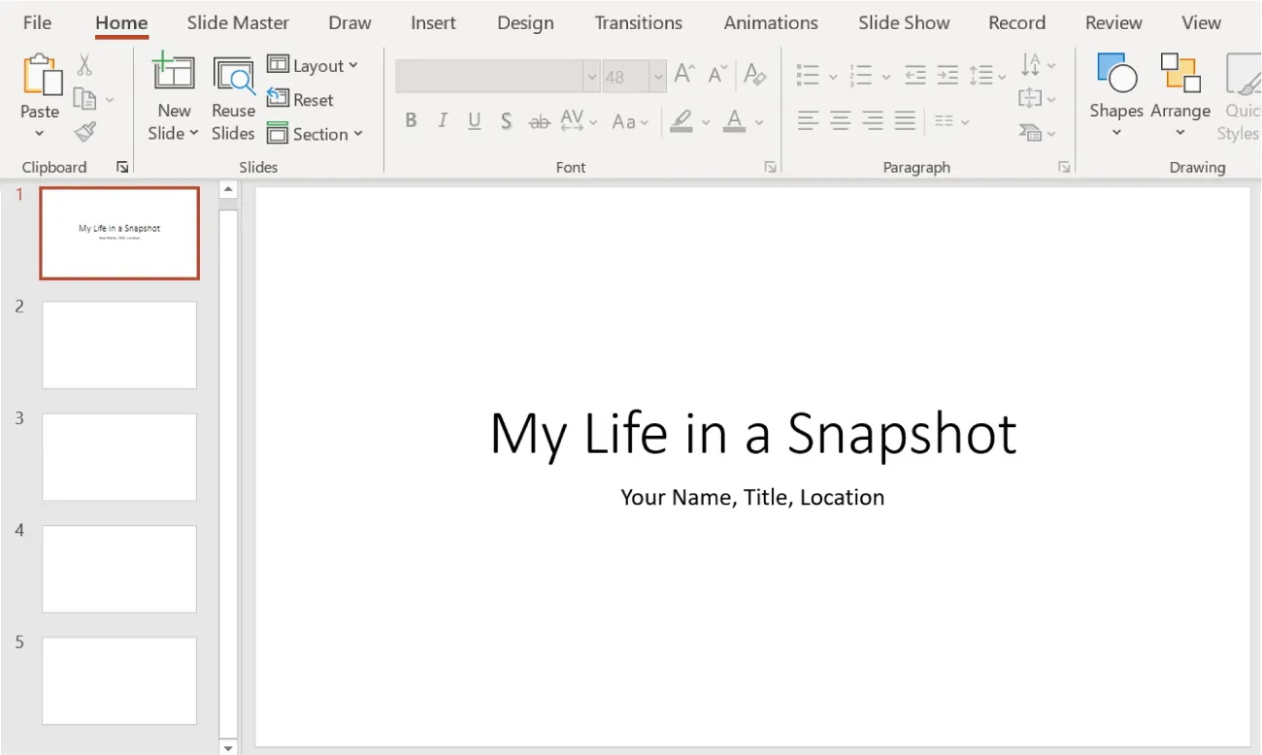Toggle underline on the title text

[475, 120]
